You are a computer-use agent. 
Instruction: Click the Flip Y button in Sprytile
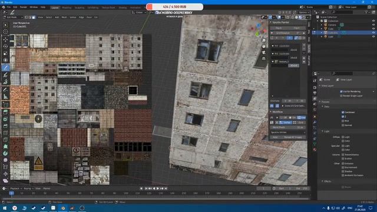(x=297, y=28)
